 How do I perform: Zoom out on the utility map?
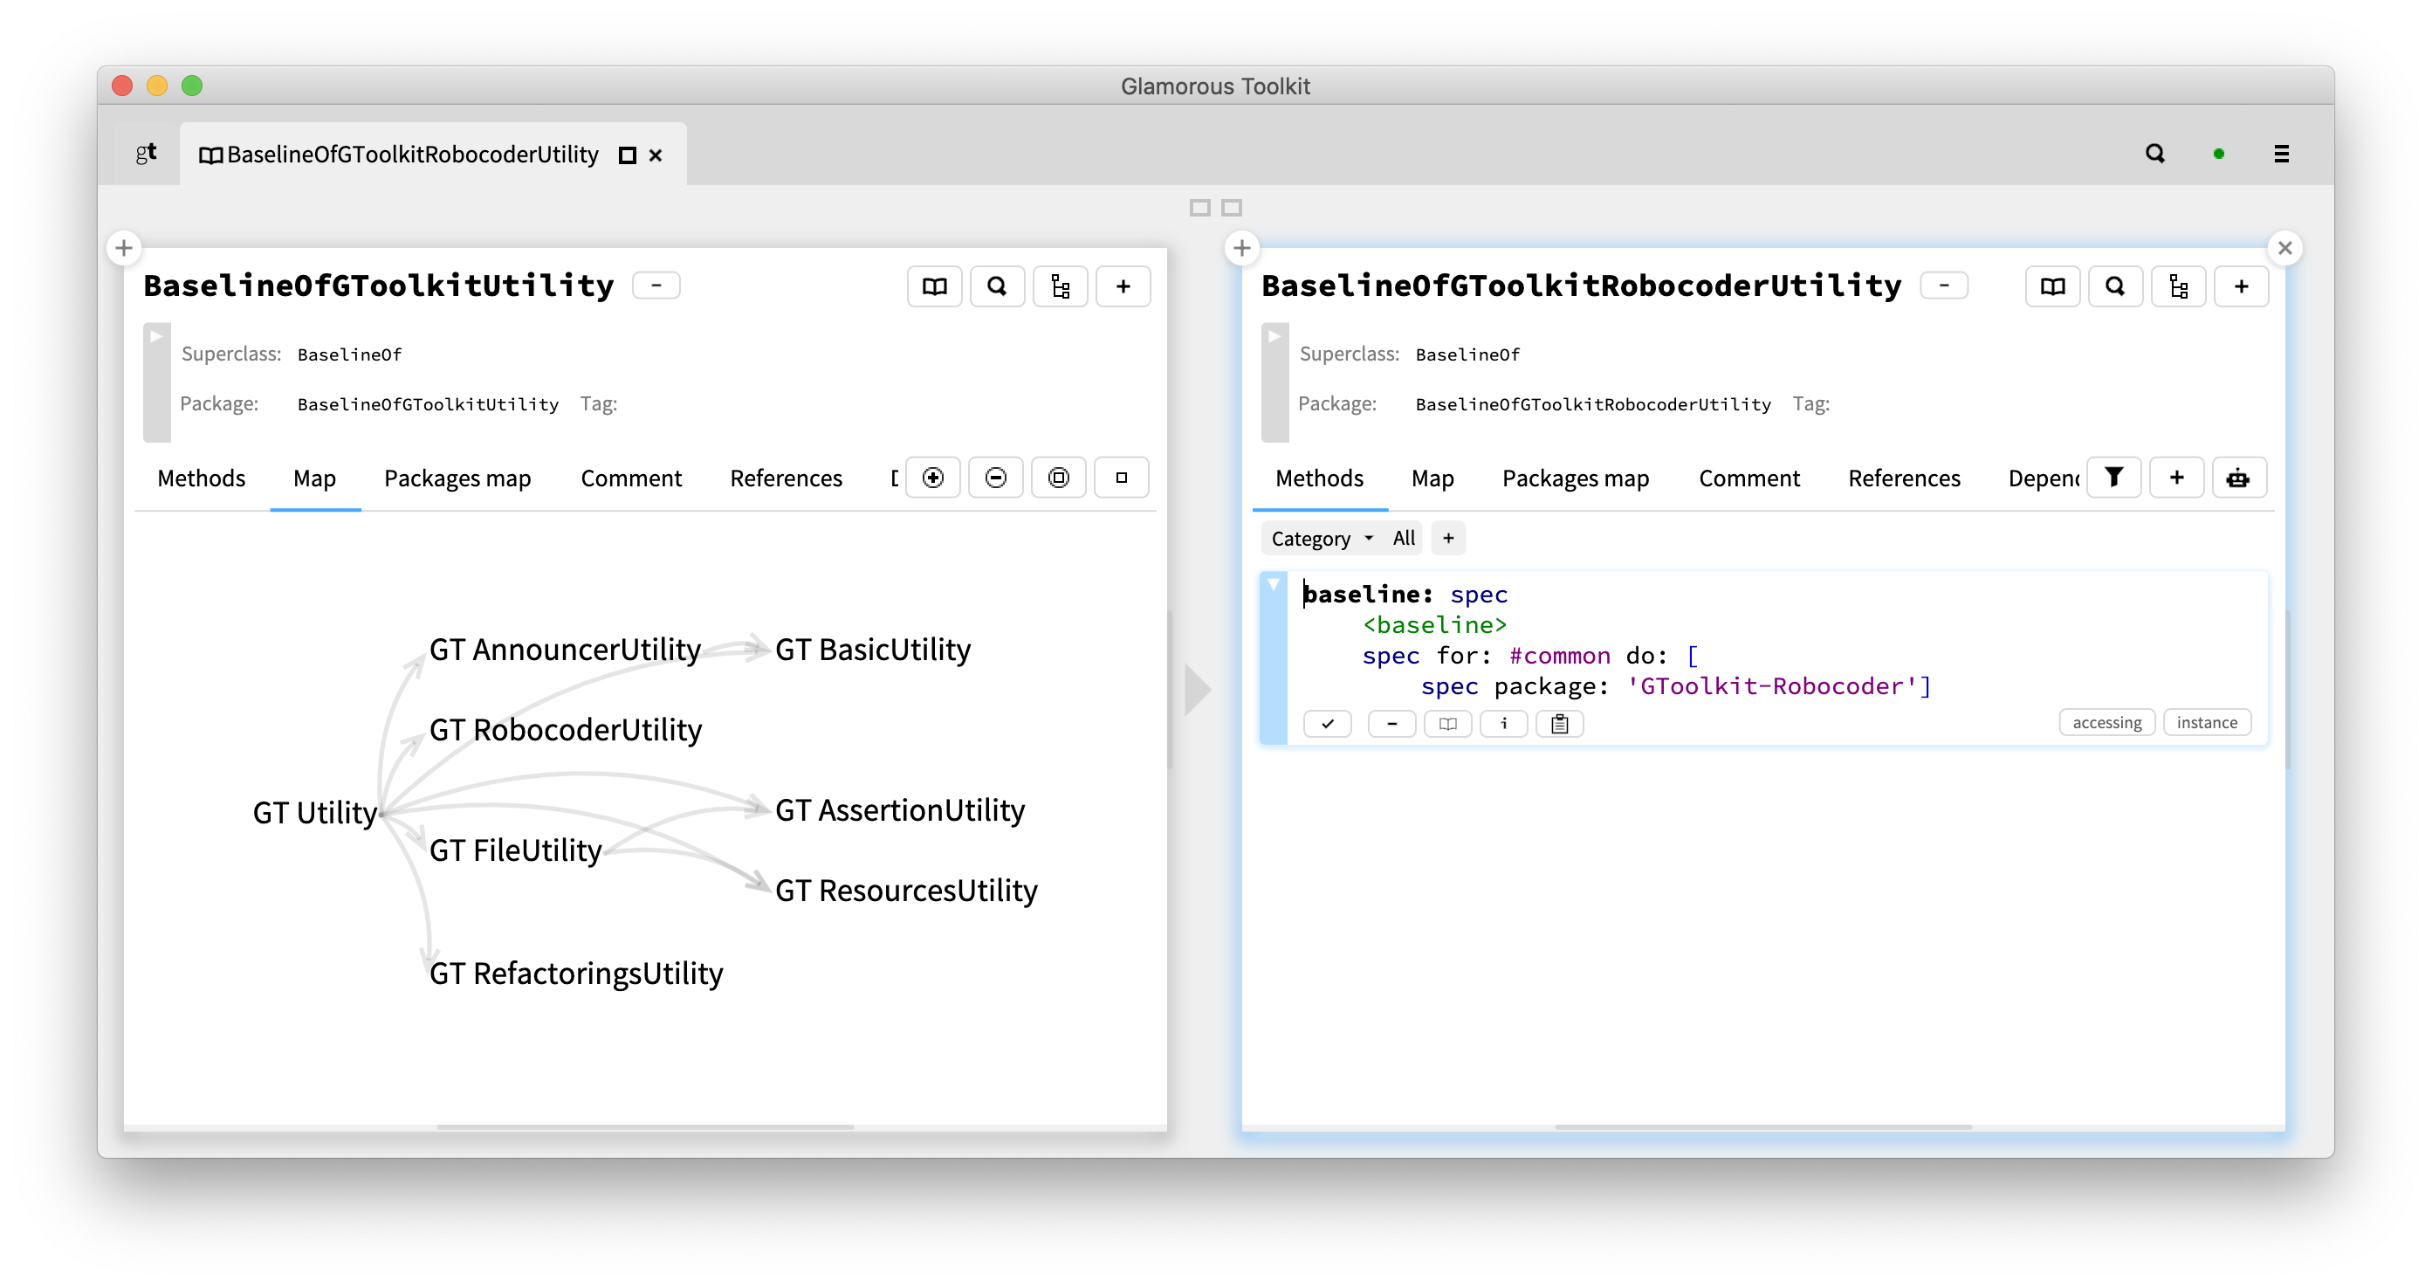(995, 478)
